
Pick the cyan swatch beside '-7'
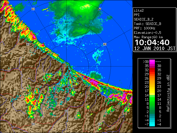[152, 124]
